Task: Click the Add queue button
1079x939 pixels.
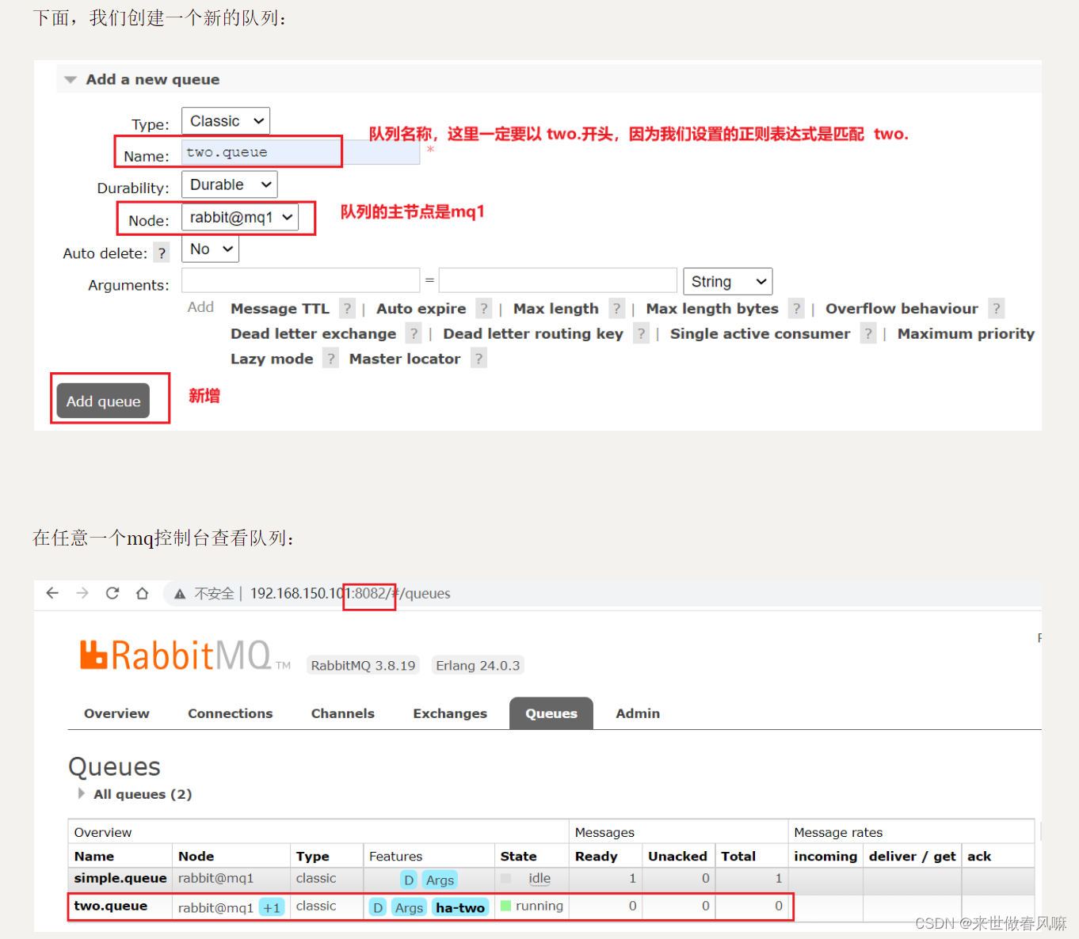Action: click(x=103, y=401)
